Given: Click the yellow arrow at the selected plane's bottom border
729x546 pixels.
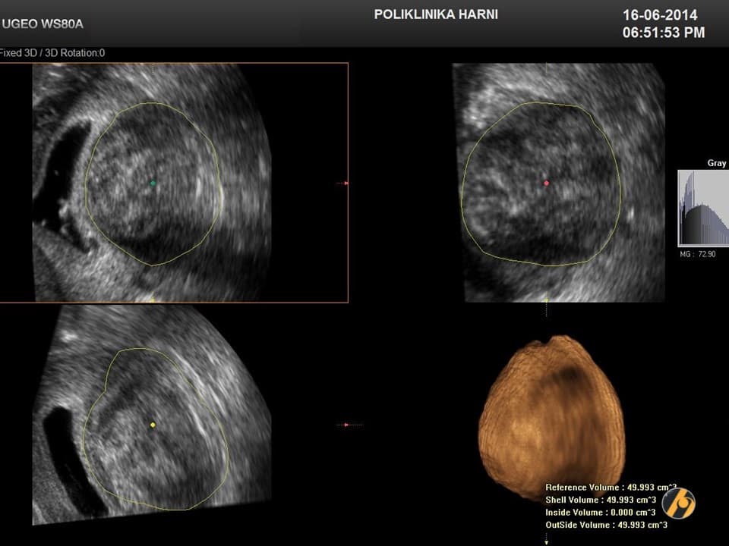Looking at the screenshot, I should [x=153, y=298].
